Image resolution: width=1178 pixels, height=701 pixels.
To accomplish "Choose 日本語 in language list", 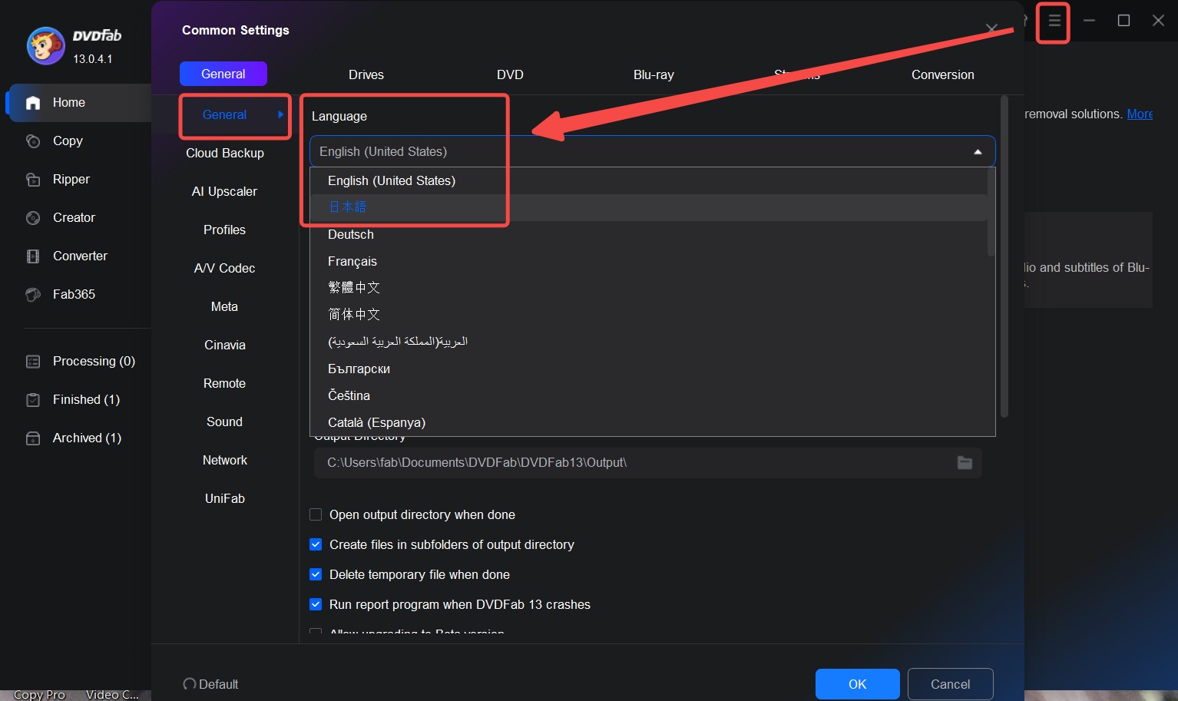I will point(648,207).
